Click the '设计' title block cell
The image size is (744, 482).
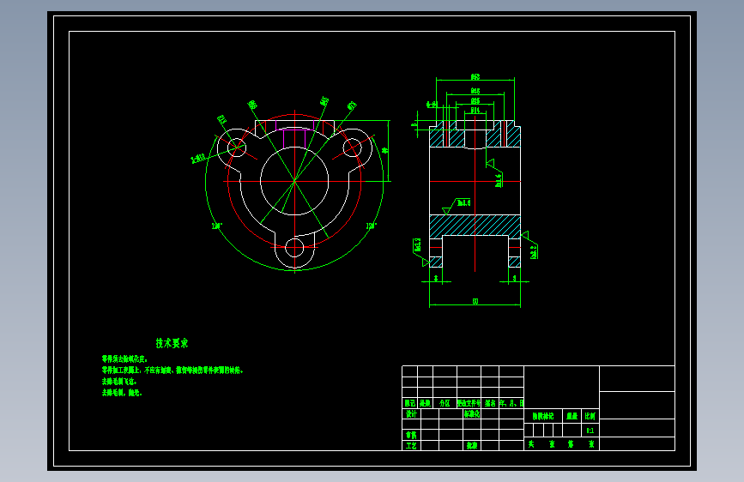click(411, 414)
